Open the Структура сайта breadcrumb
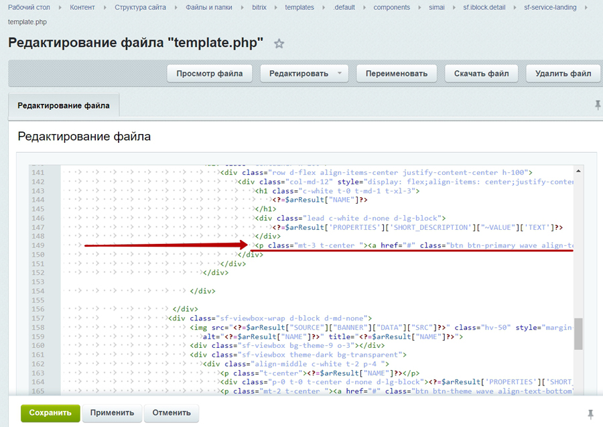The image size is (603, 427). pos(141,7)
